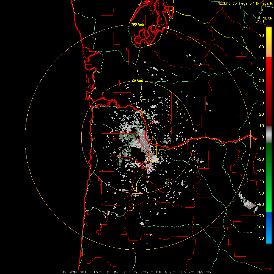Select the -80 value on velocity scale
The height and width of the screenshot is (274, 274).
pos(260,227)
